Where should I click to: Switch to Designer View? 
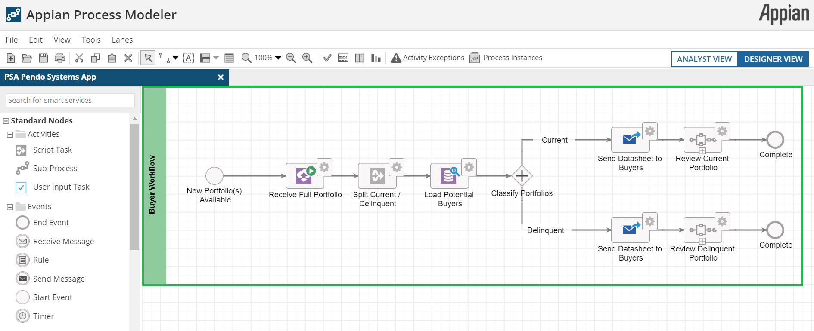773,59
